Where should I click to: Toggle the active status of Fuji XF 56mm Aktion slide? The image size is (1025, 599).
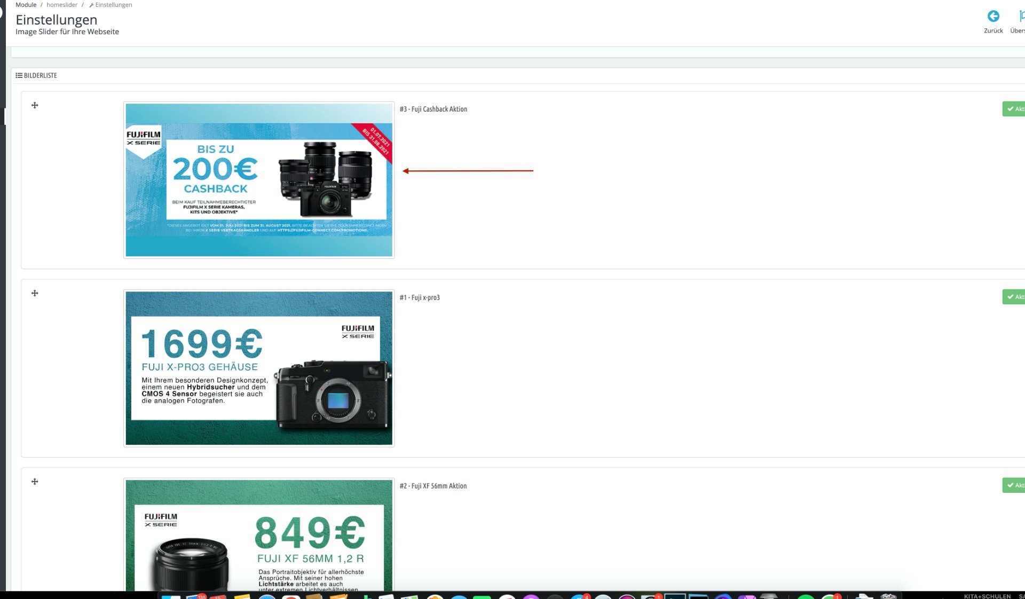point(1013,485)
